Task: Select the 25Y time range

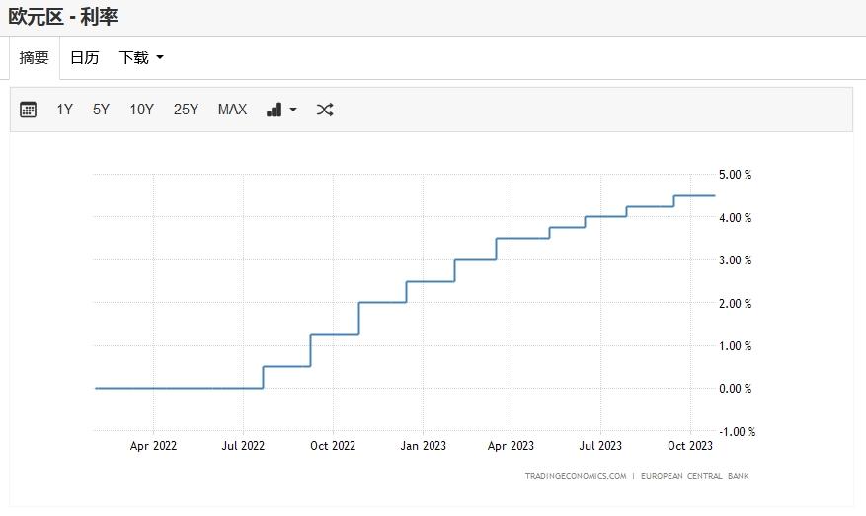Action: 186,110
